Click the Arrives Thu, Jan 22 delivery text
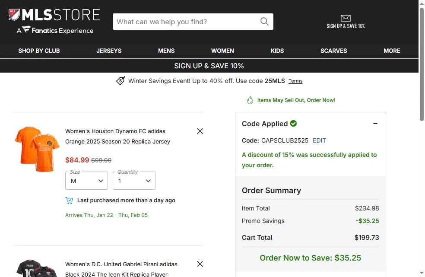425x277 pixels. coord(107,215)
